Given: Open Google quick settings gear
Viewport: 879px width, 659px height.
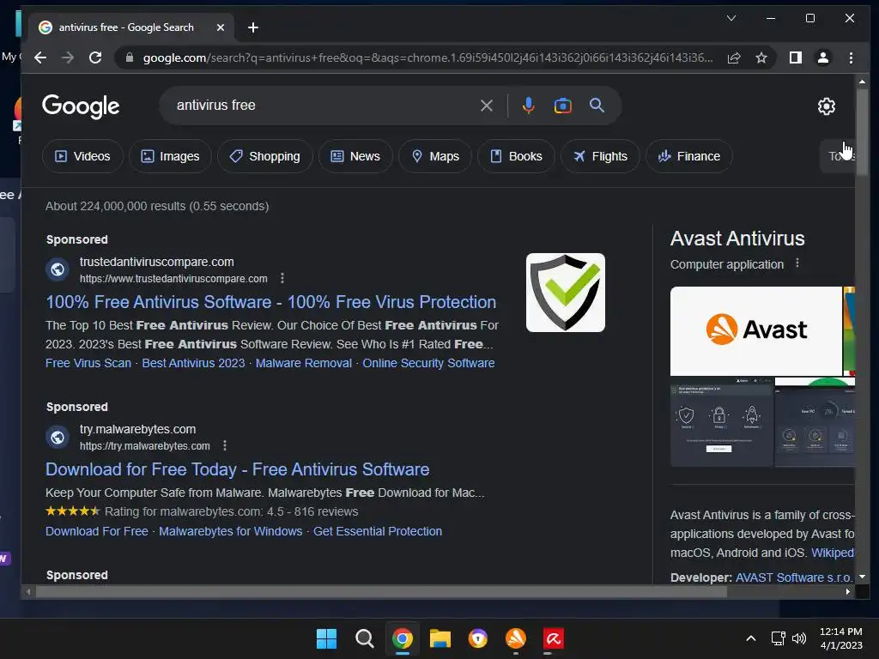Looking at the screenshot, I should [827, 106].
